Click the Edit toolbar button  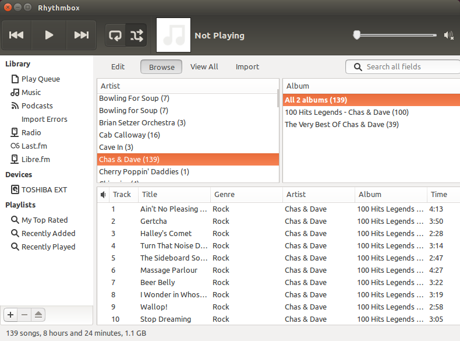click(118, 67)
